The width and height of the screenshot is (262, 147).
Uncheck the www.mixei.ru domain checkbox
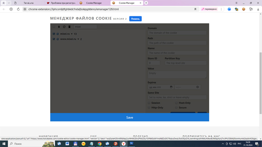pyautogui.click(x=54, y=39)
